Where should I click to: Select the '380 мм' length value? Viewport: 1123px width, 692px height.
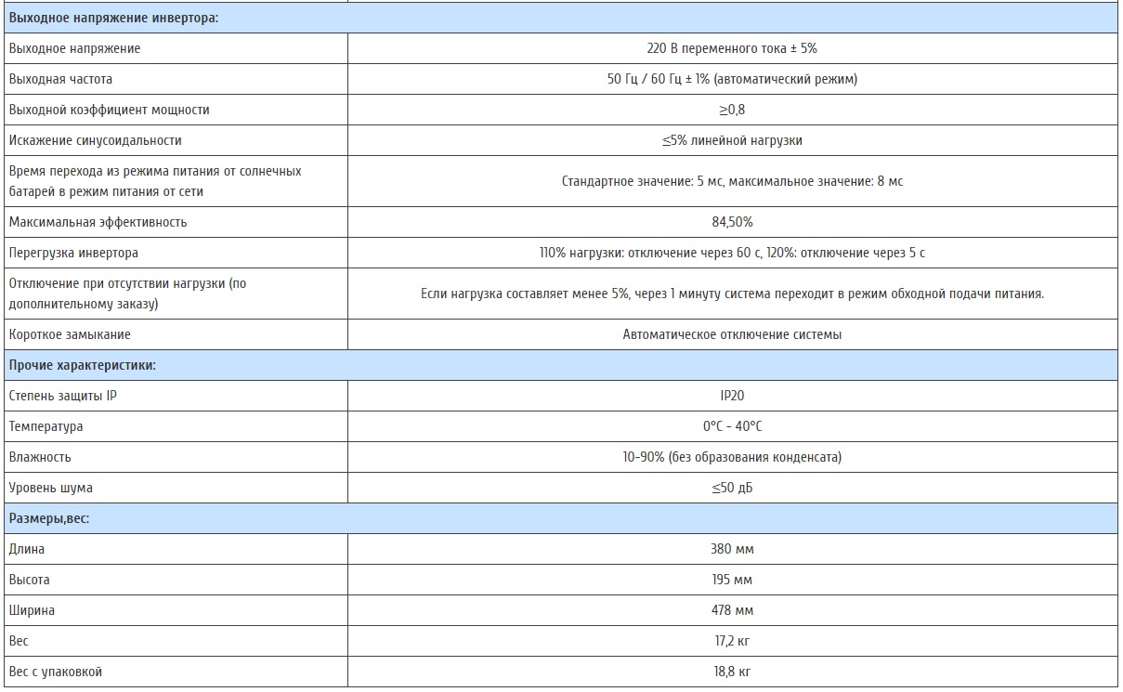pos(732,549)
